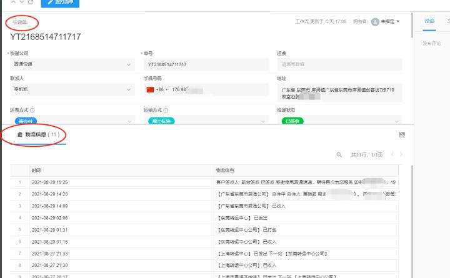
Task: Switch to the 讨论 tab
Action: click(429, 21)
